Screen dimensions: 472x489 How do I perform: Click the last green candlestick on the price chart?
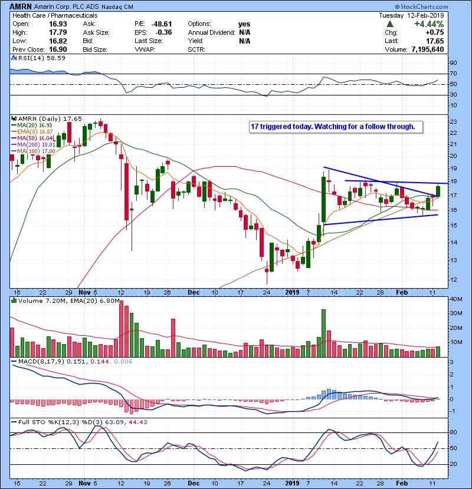(x=438, y=190)
